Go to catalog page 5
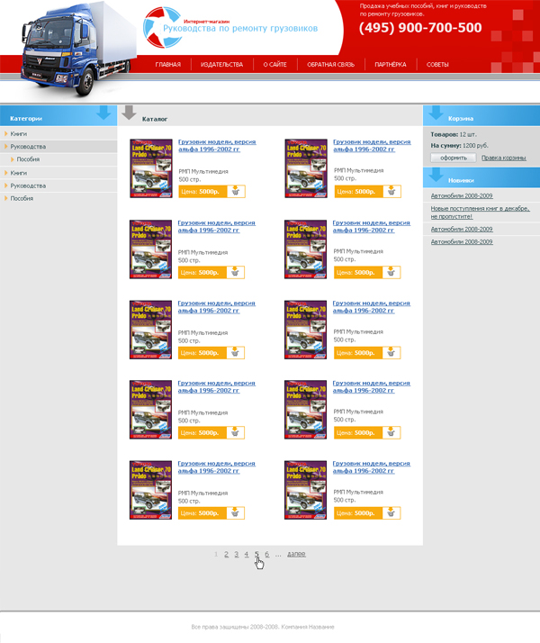Viewport: 540px width, 643px height. [x=256, y=555]
